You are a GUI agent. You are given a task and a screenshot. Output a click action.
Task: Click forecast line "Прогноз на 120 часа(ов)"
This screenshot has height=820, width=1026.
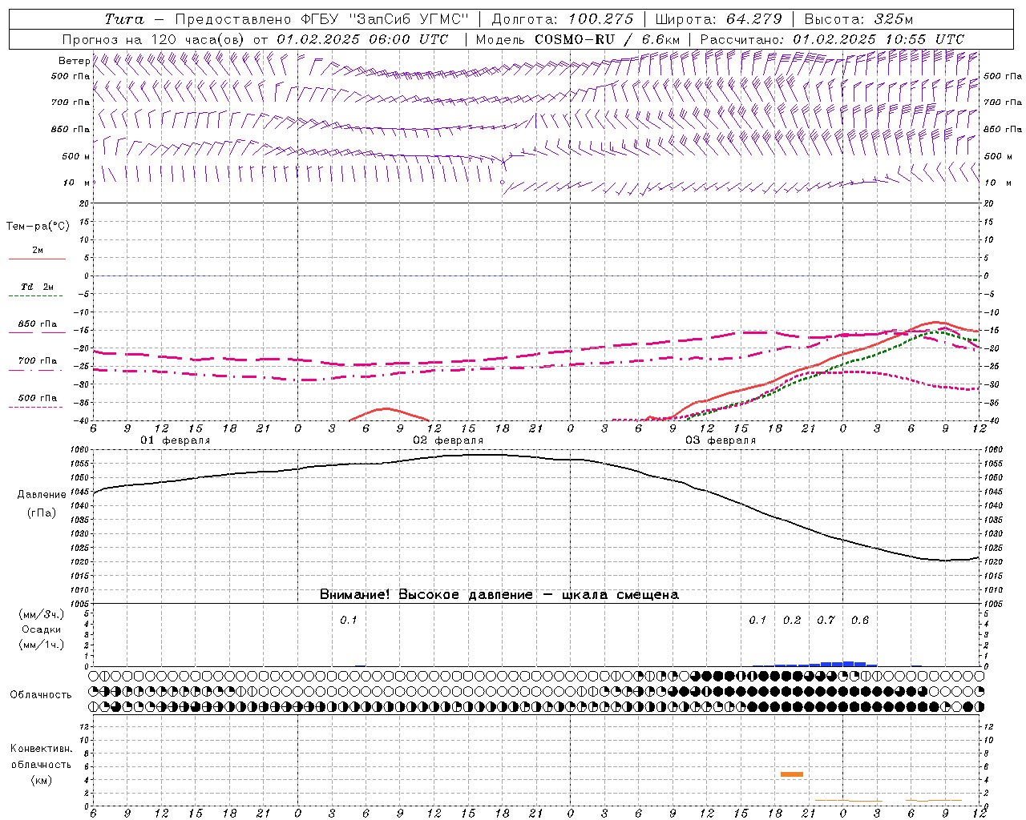click(152, 39)
